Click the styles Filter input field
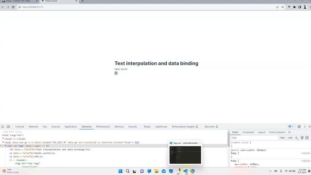Image resolution: width=311 pixels, height=175 pixels. coord(254,138)
